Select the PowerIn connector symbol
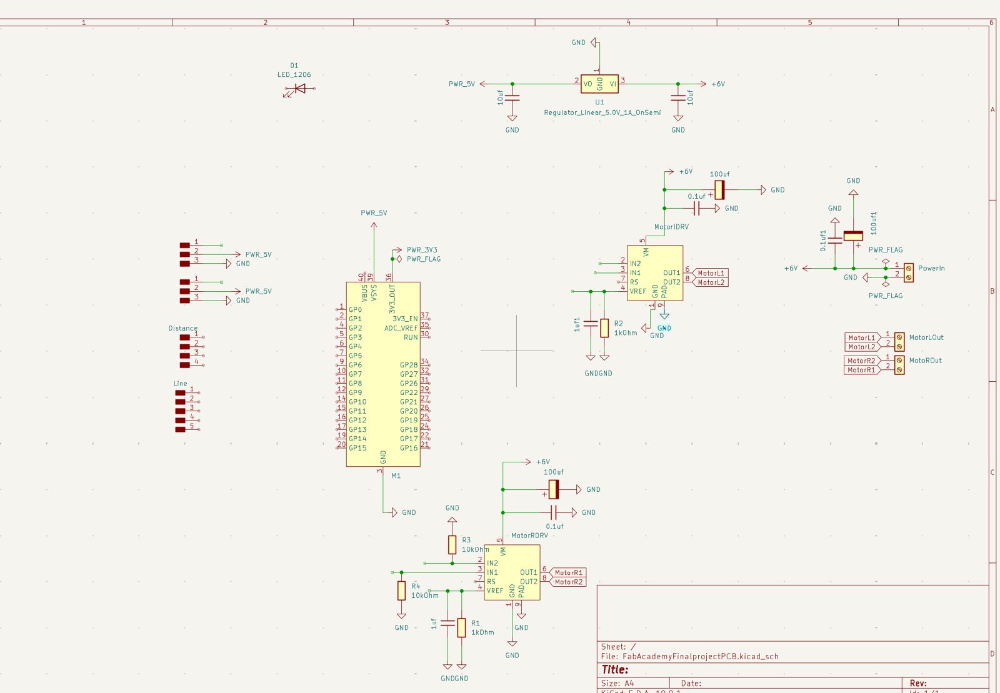 908,272
